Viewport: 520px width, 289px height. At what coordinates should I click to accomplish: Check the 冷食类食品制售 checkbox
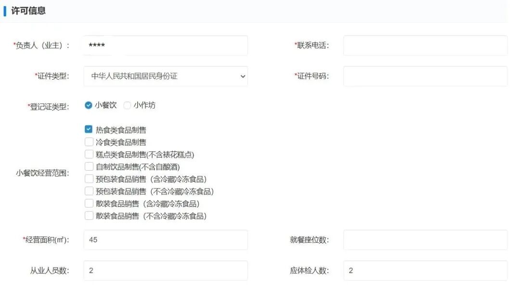pyautogui.click(x=89, y=142)
